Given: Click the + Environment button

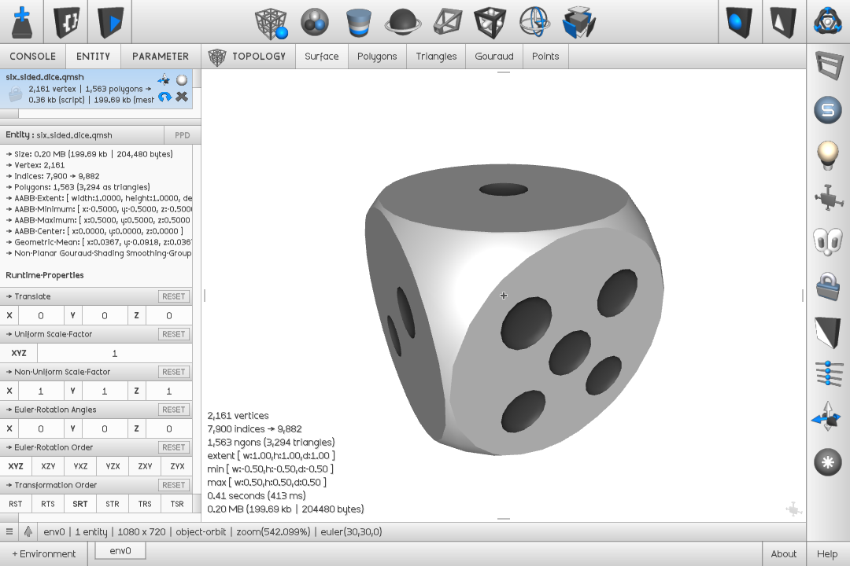Looking at the screenshot, I should pos(44,553).
